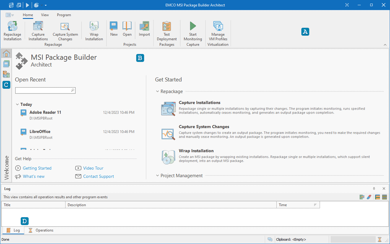Open the Getting Started help link
The width and height of the screenshot is (390, 244).
point(37,168)
